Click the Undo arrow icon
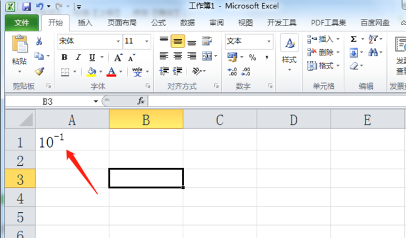 tap(39, 6)
